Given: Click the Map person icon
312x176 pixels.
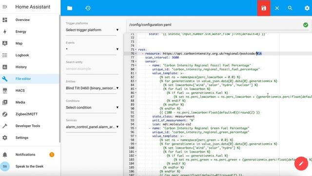Looking at the screenshot, I should pyautogui.click(x=5, y=44).
